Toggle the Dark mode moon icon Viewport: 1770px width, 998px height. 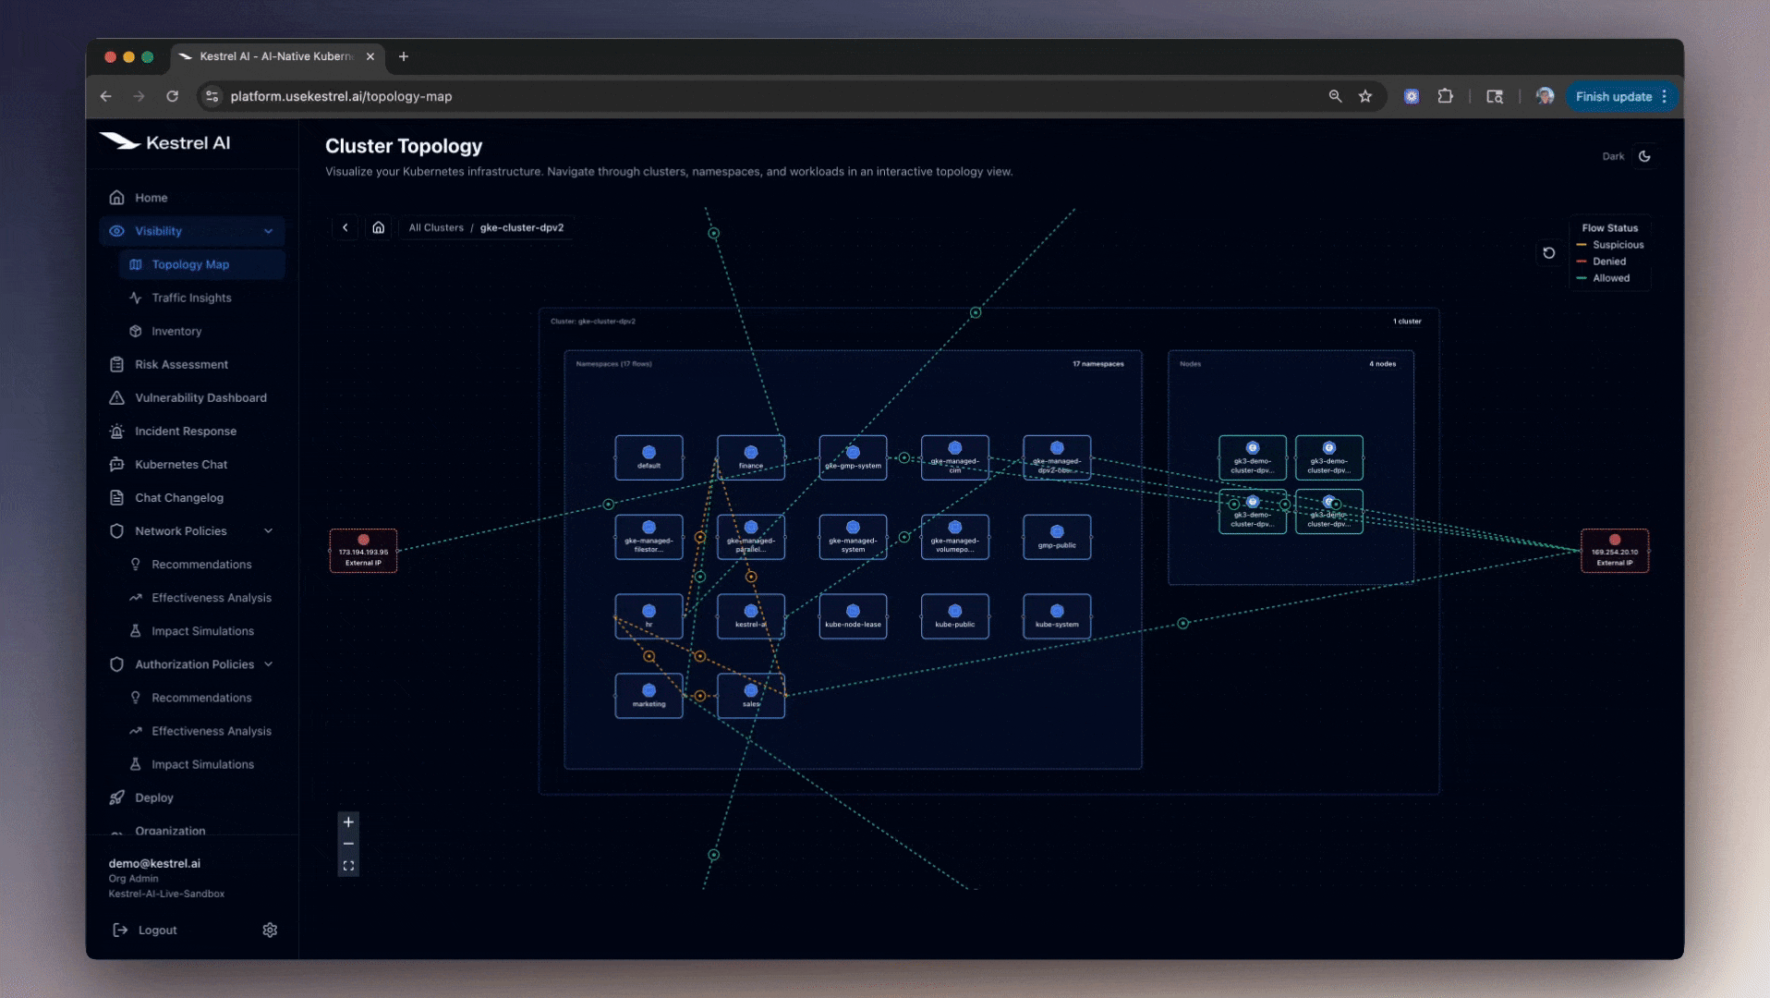[x=1644, y=156]
